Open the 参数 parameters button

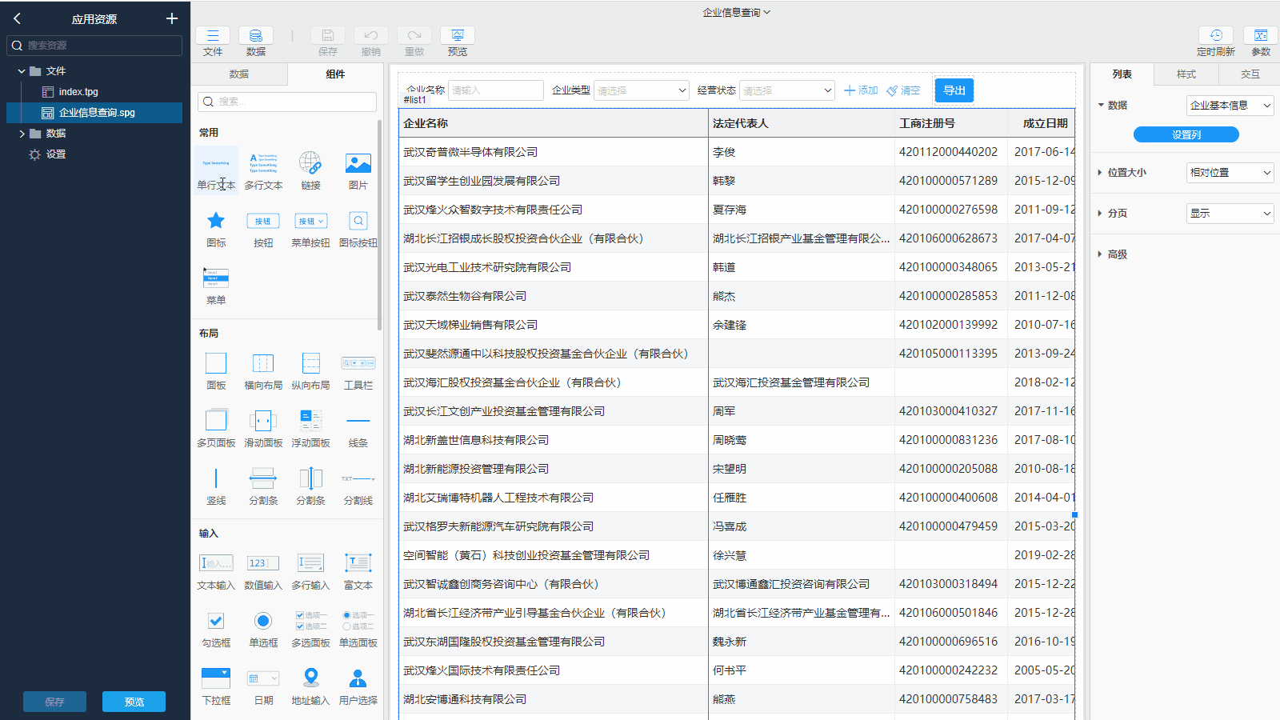(x=1261, y=42)
